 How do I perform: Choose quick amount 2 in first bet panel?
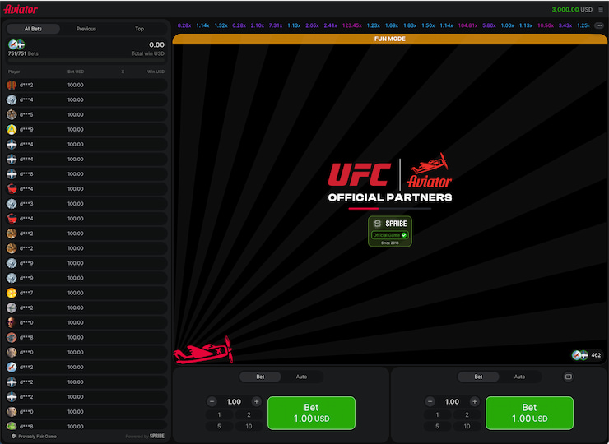[x=249, y=415]
